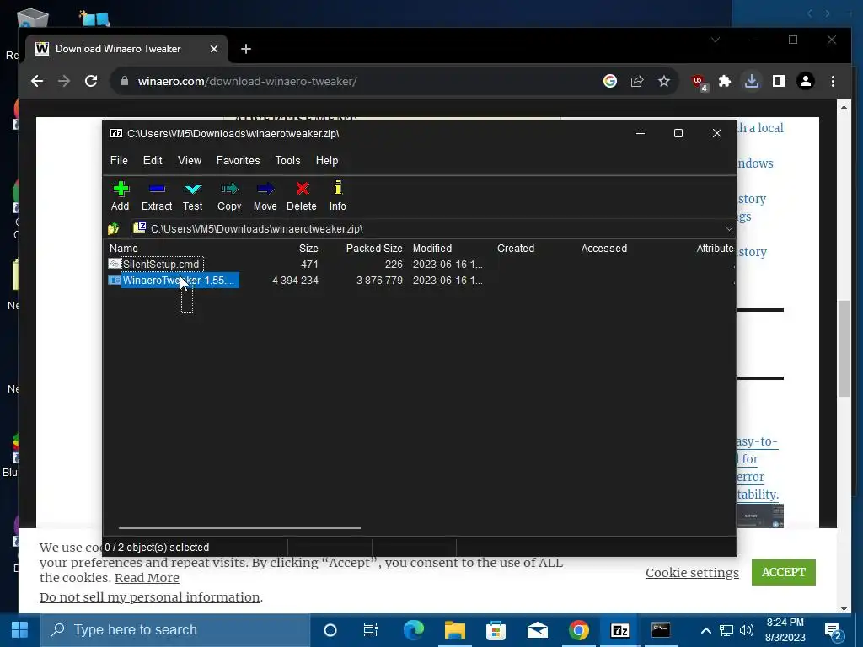The height and width of the screenshot is (647, 863).
Task: Click the horizontal scrollbar in 7-Zip list
Action: [x=239, y=528]
